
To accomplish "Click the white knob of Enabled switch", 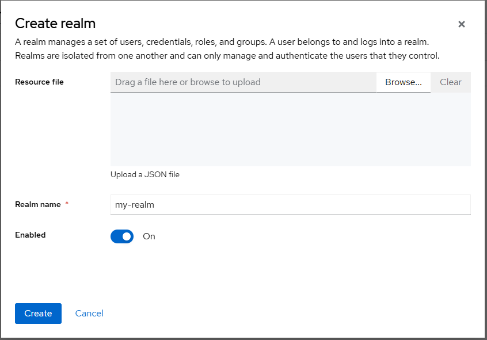I will point(127,236).
